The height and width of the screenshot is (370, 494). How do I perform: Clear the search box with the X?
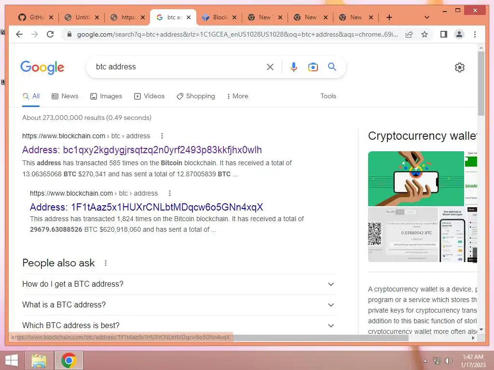coord(270,66)
